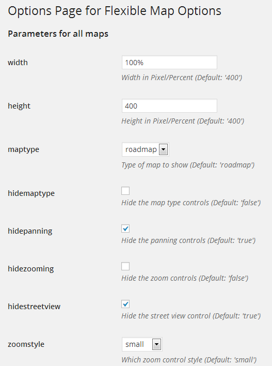Click the hidepanning label text
Viewport: 272px width, 366px height.
point(30,231)
